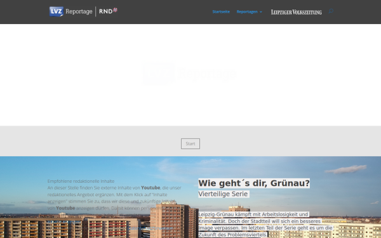Expand the Reportagen dropdown chevron
The image size is (381, 238).
click(x=261, y=12)
